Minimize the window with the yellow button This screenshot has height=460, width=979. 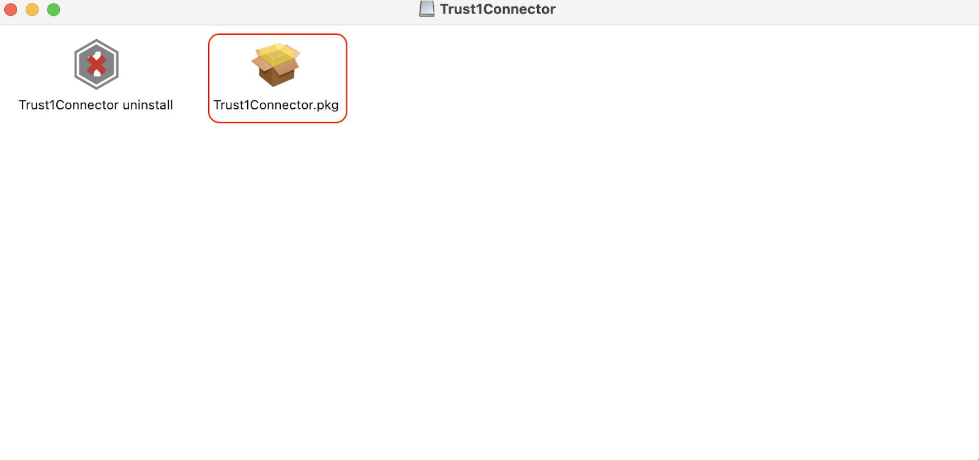pyautogui.click(x=32, y=9)
